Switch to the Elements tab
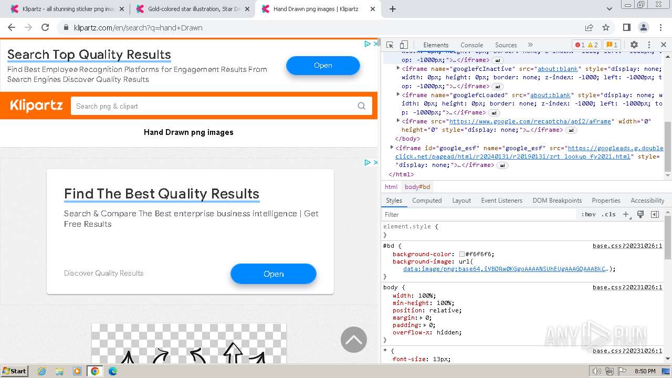The width and height of the screenshot is (672, 378). click(436, 45)
